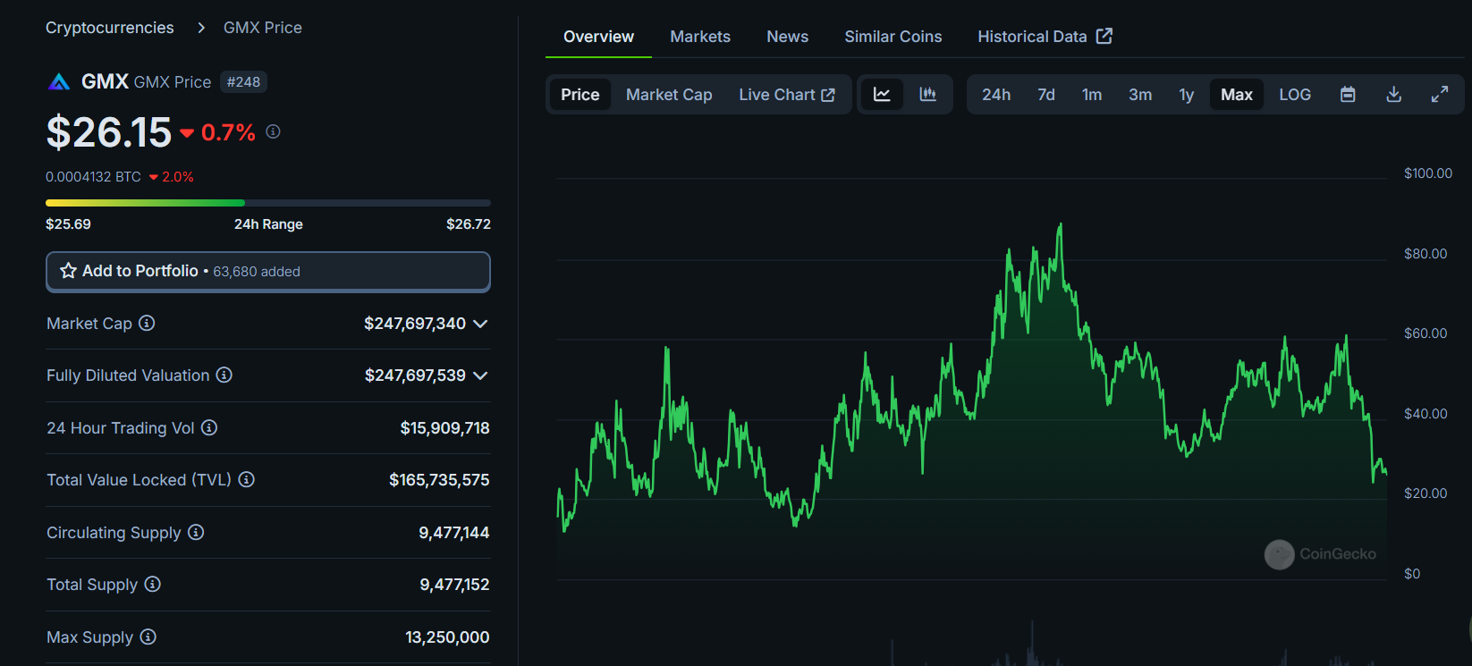Click the $20.00 y-axis label
1472x666 pixels.
pyautogui.click(x=1425, y=493)
